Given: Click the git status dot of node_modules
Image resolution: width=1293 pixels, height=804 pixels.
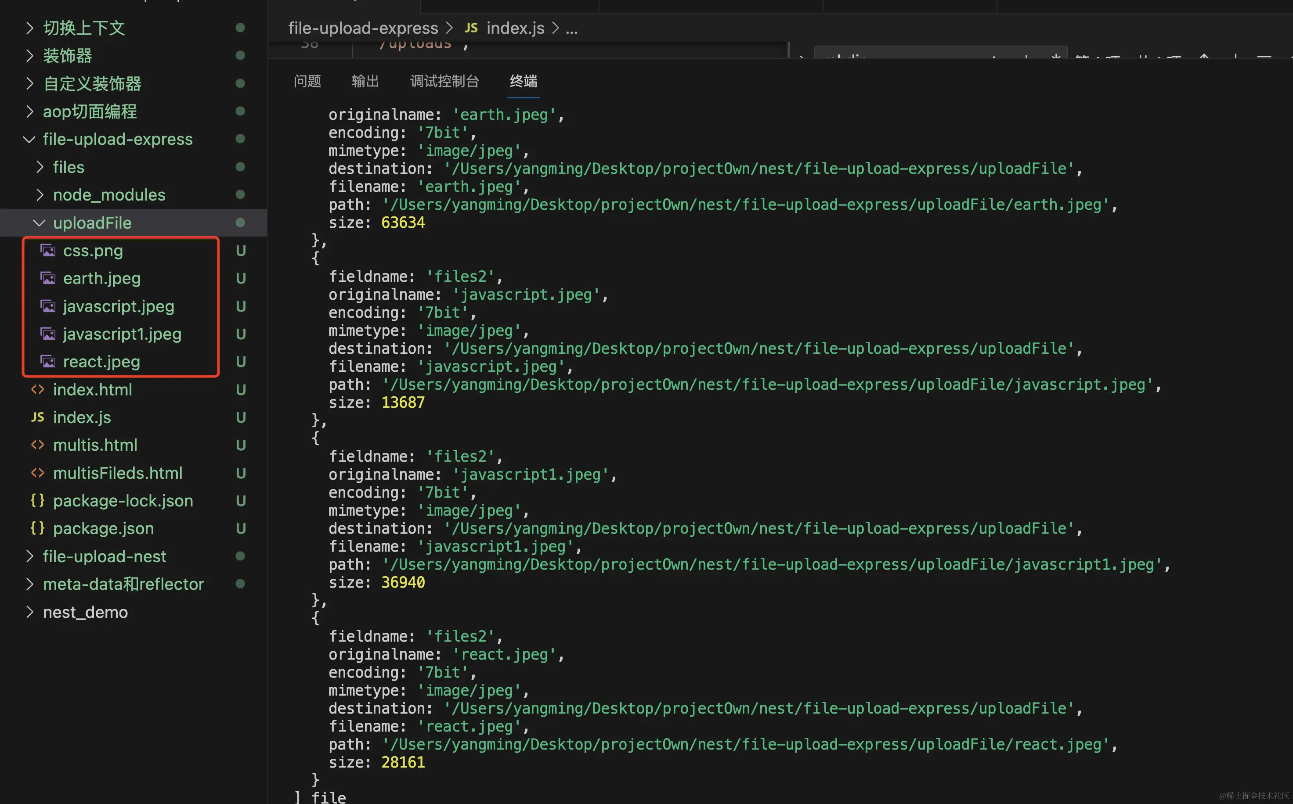Looking at the screenshot, I should tap(240, 194).
